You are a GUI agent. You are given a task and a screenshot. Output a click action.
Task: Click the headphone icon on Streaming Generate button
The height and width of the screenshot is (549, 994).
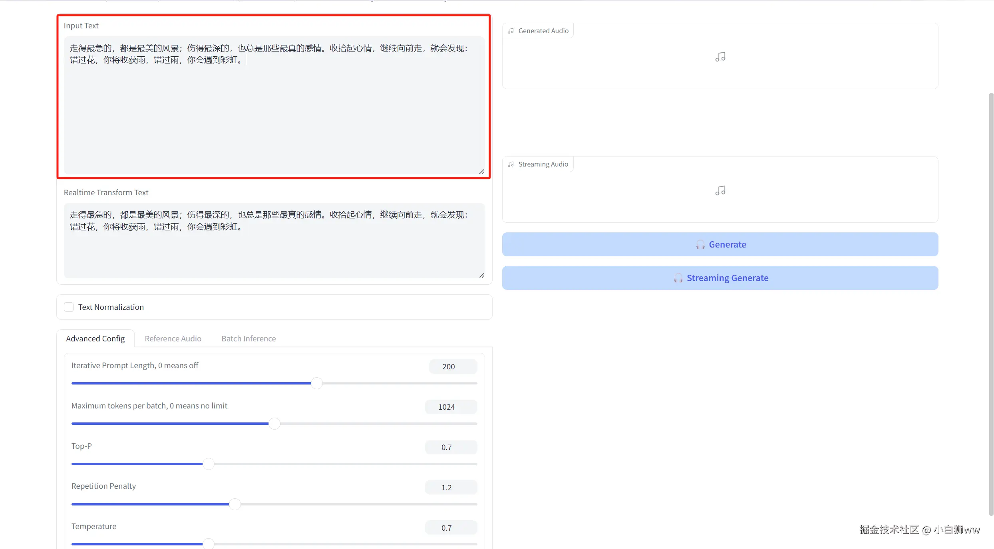pos(678,278)
